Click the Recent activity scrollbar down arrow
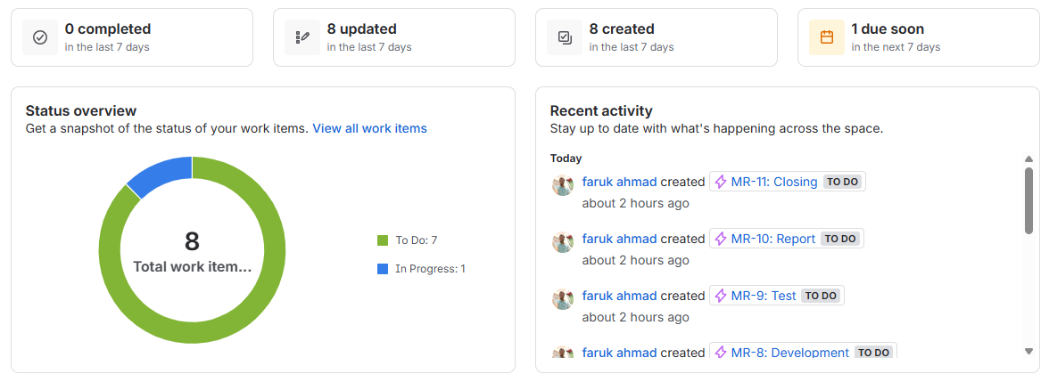The height and width of the screenshot is (382, 1049). [1028, 351]
